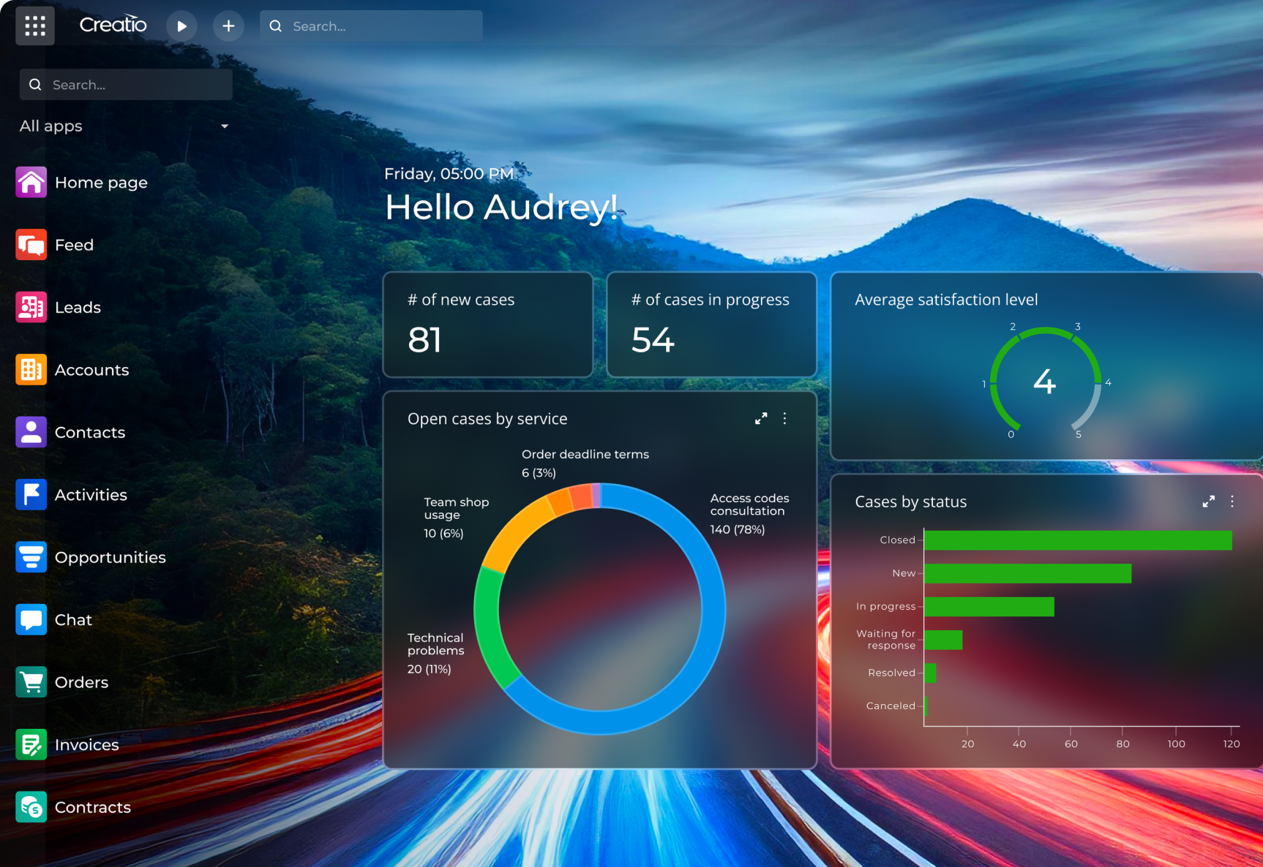Open the Feed section icon
The height and width of the screenshot is (867, 1263).
click(x=31, y=245)
